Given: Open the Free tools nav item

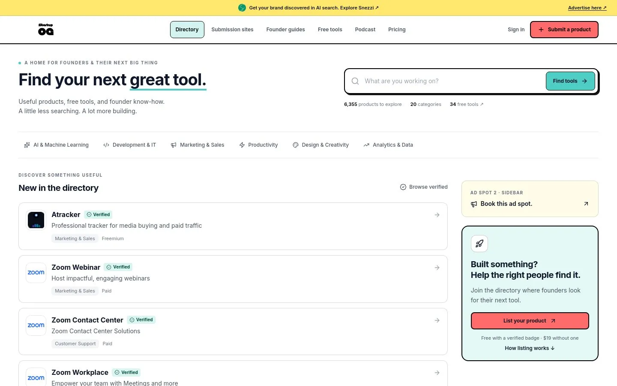Looking at the screenshot, I should pos(330,30).
